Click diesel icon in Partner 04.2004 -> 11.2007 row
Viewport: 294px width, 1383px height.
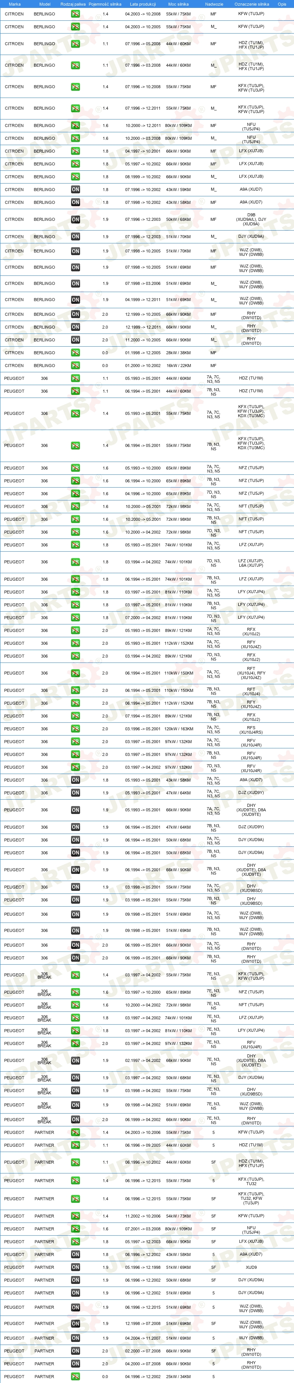pyautogui.click(x=76, y=1338)
